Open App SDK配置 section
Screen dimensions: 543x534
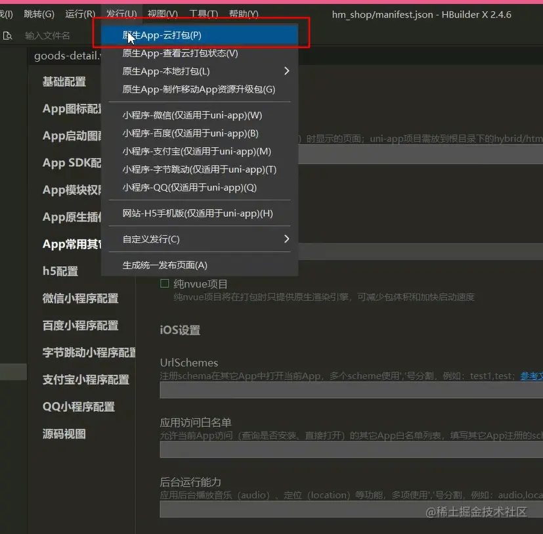pyautogui.click(x=72, y=163)
